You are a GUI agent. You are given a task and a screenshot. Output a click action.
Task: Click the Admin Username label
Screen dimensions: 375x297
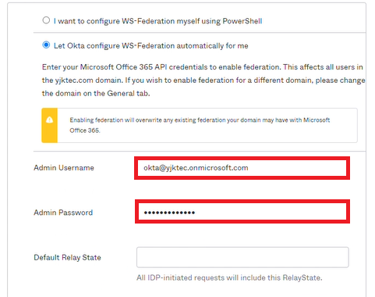coord(64,168)
